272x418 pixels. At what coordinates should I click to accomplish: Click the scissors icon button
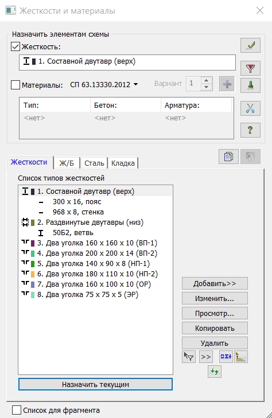(250, 108)
